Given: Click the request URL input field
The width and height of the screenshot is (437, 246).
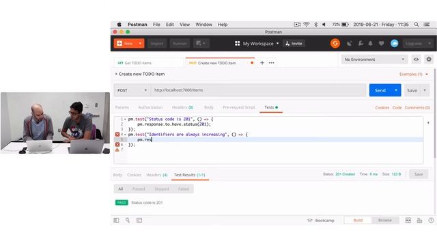Looking at the screenshot, I should click(x=258, y=90).
